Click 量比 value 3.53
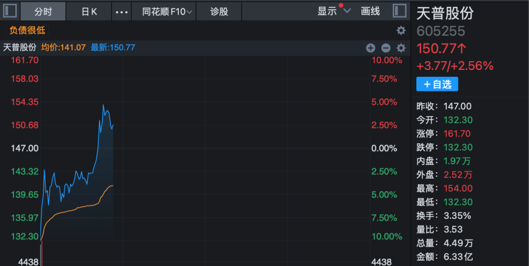The height and width of the screenshot is (266, 529). pyautogui.click(x=453, y=230)
